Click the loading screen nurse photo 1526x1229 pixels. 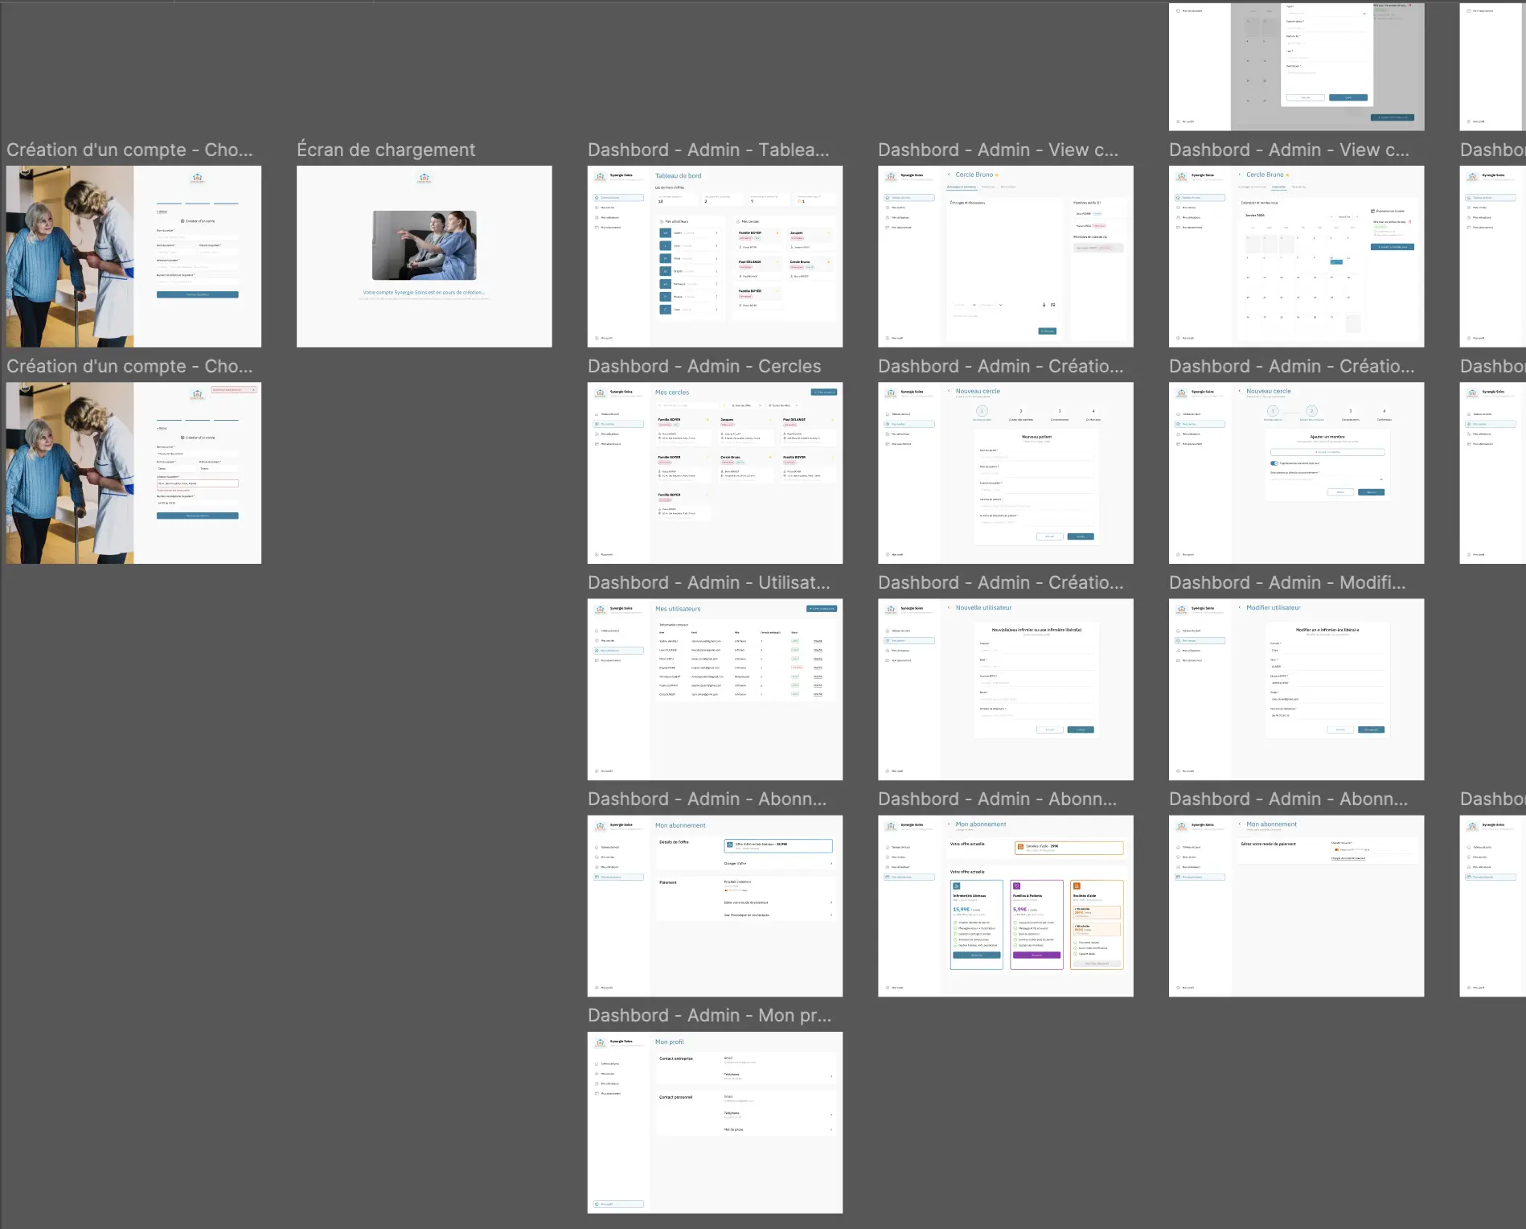click(425, 245)
